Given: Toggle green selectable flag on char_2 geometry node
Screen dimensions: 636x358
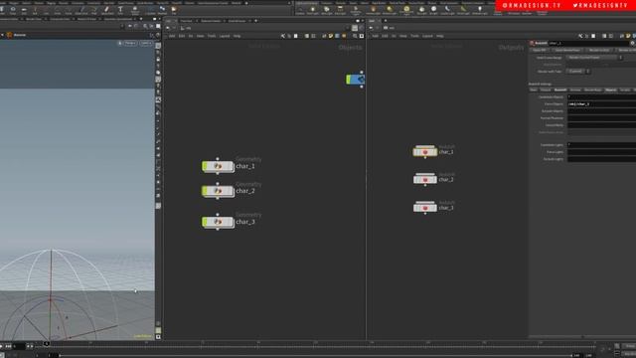Looking at the screenshot, I should pos(205,191).
